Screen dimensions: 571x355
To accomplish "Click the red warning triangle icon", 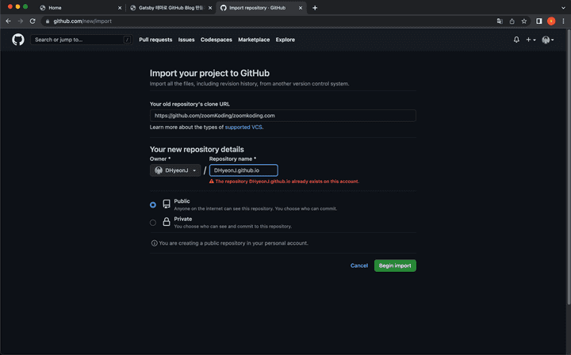I will 211,181.
